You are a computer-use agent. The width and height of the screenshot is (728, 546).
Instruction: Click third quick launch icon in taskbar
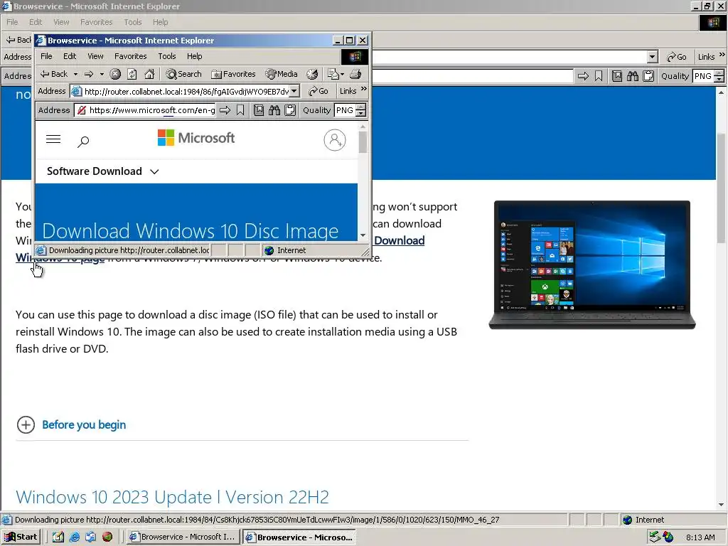(x=90, y=537)
